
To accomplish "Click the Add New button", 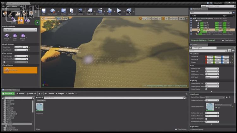I will 8,94.
